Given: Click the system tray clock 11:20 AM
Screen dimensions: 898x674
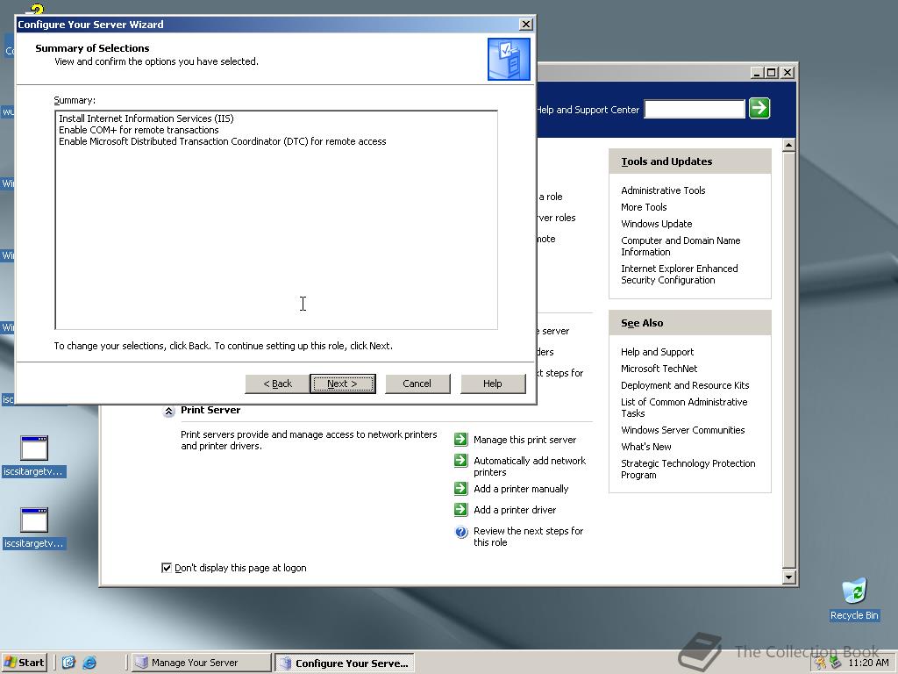Looking at the screenshot, I should 868,663.
